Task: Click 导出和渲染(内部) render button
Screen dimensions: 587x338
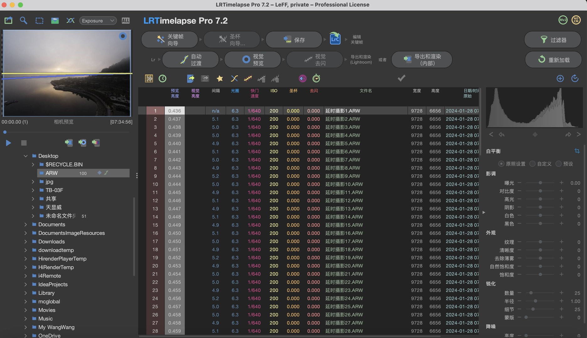Action: pyautogui.click(x=422, y=59)
